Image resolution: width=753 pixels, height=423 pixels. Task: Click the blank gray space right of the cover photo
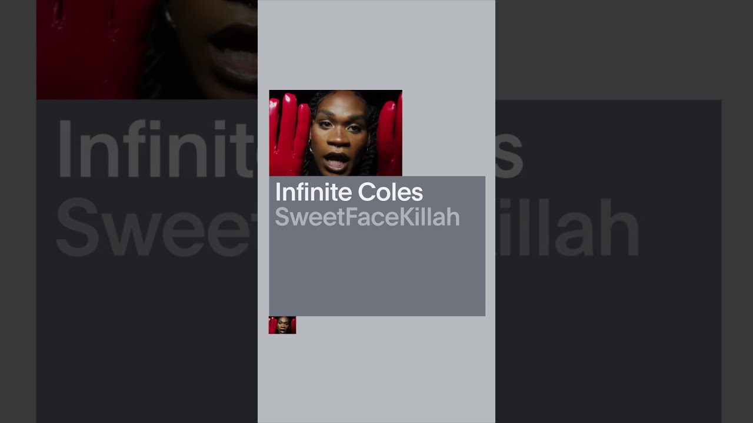pos(448,133)
